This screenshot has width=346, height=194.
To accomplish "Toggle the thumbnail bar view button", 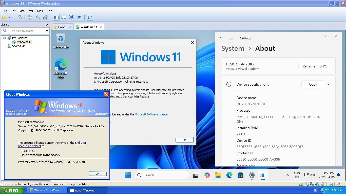I will [x=64, y=17].
